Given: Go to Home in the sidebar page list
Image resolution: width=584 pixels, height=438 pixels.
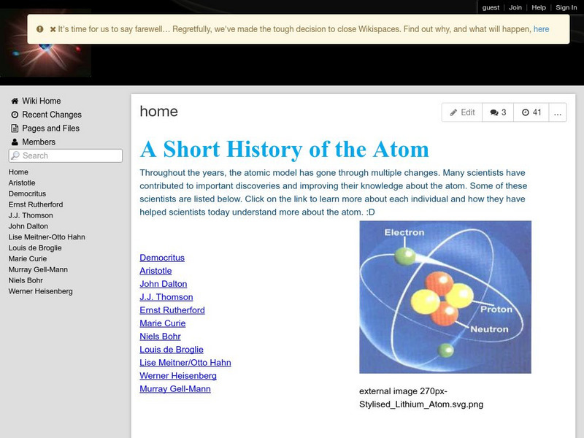Looking at the screenshot, I should (x=18, y=172).
